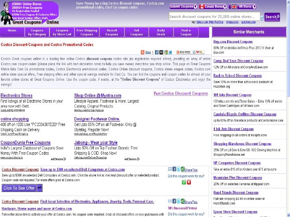Open Back to School Discount Coupons link
The width and height of the screenshot is (290, 217).
pyautogui.click(x=237, y=76)
